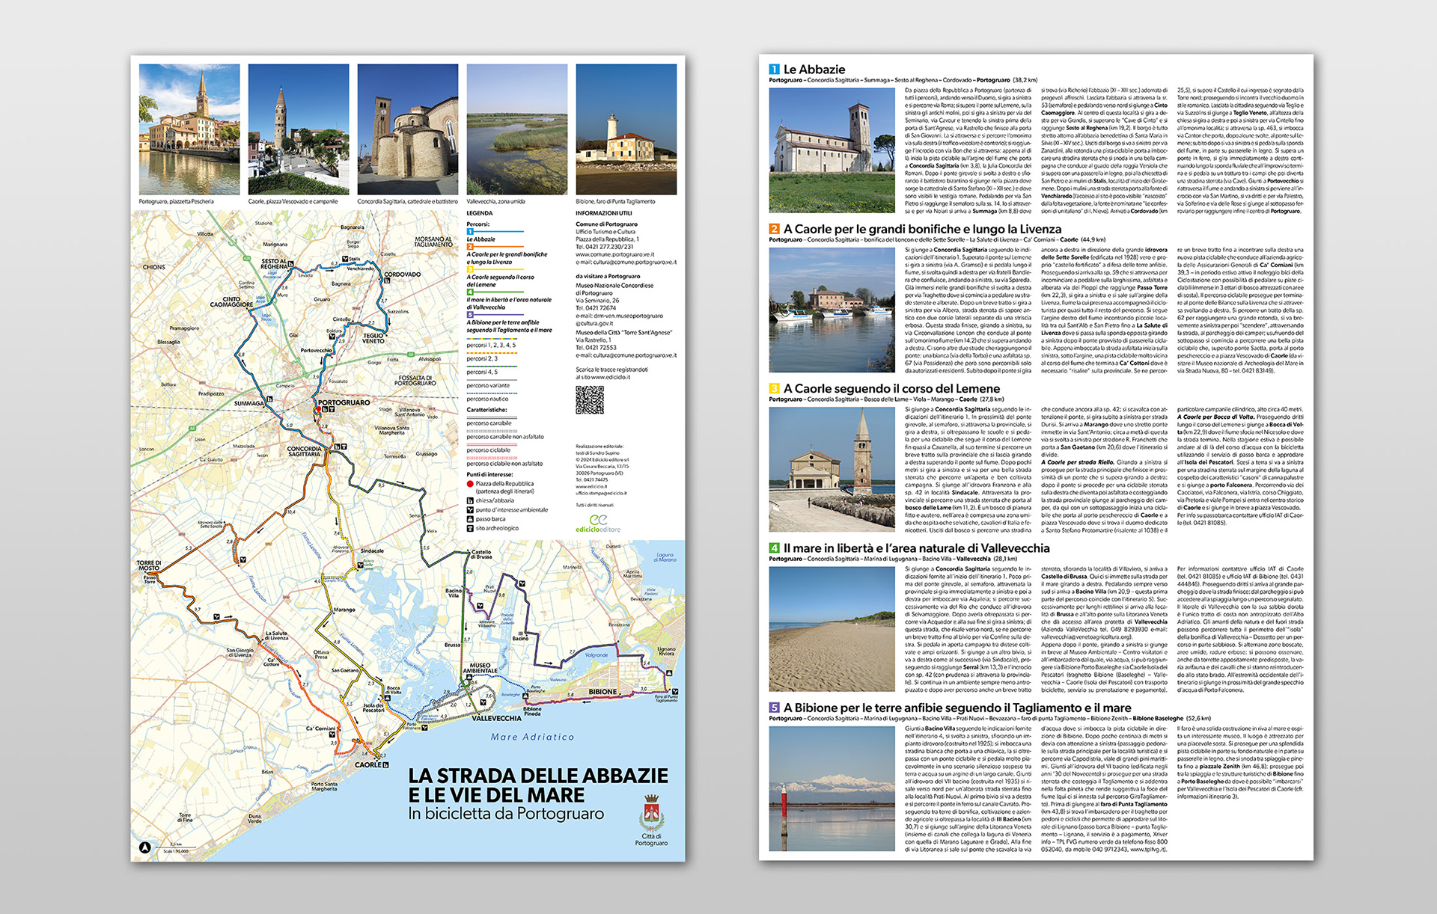This screenshot has height=914, width=1437.
Task: Click the 'TORRE DI MOSTO' label on map
Action: click(148, 565)
